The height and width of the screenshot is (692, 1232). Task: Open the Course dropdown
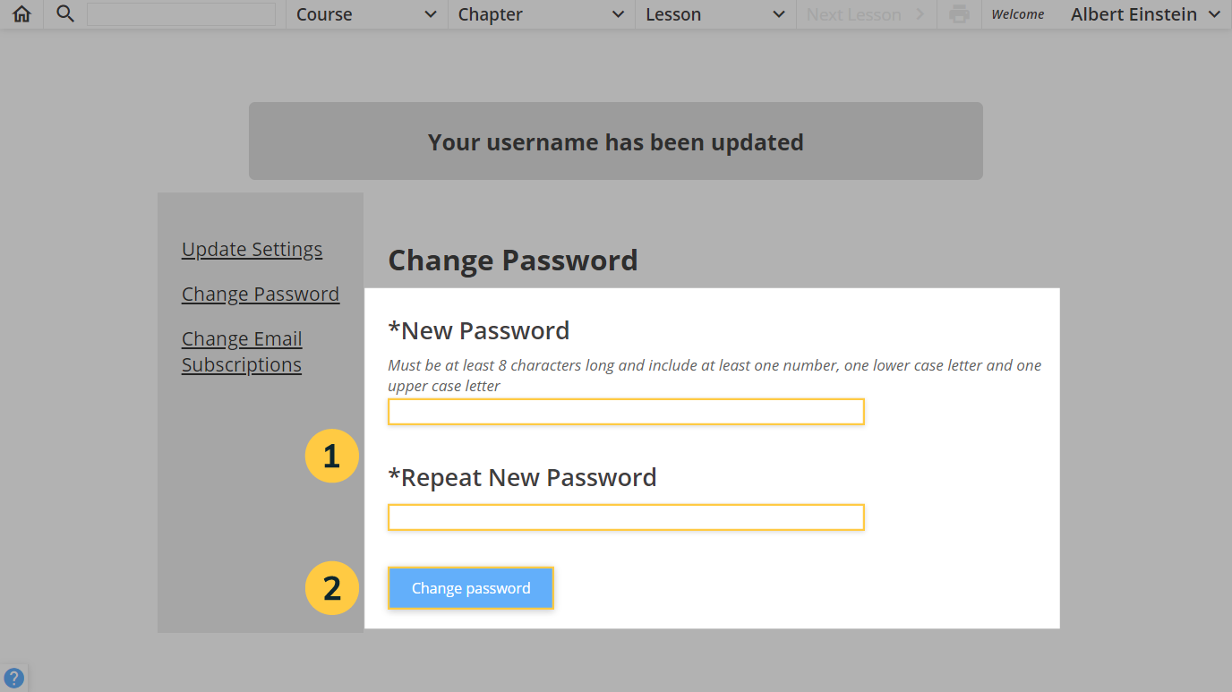tap(365, 13)
